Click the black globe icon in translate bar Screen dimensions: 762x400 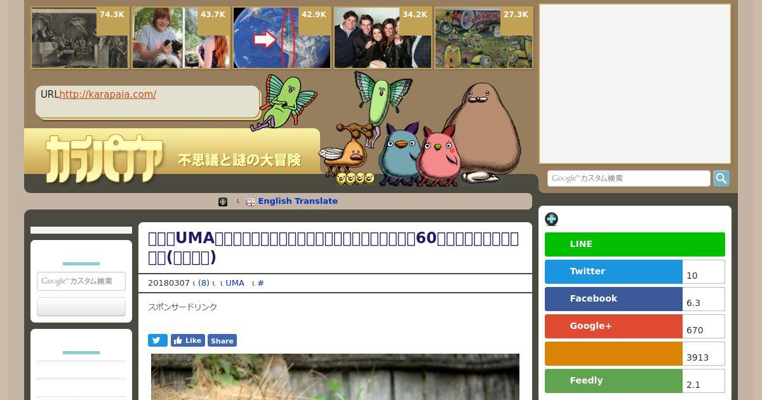223,202
